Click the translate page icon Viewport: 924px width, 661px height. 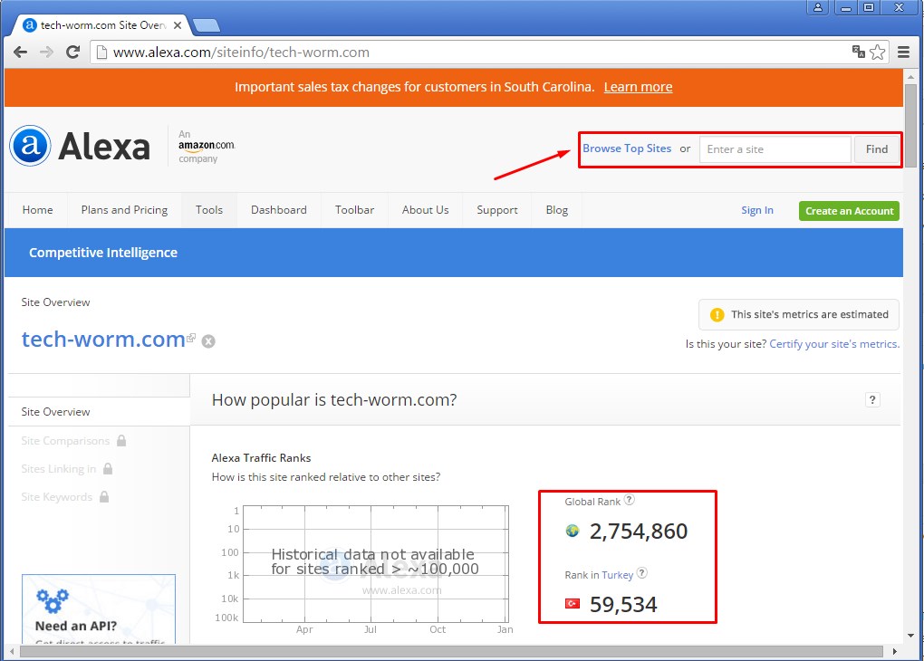click(x=859, y=52)
